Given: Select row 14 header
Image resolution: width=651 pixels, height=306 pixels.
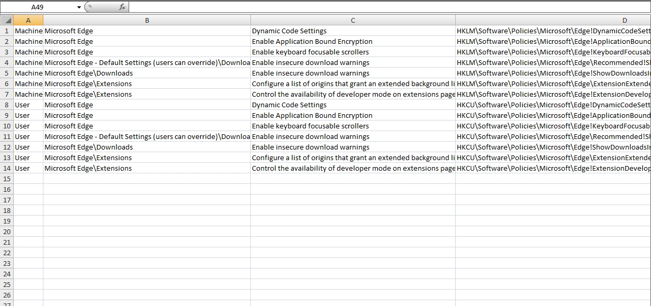Looking at the screenshot, I should [x=7, y=168].
